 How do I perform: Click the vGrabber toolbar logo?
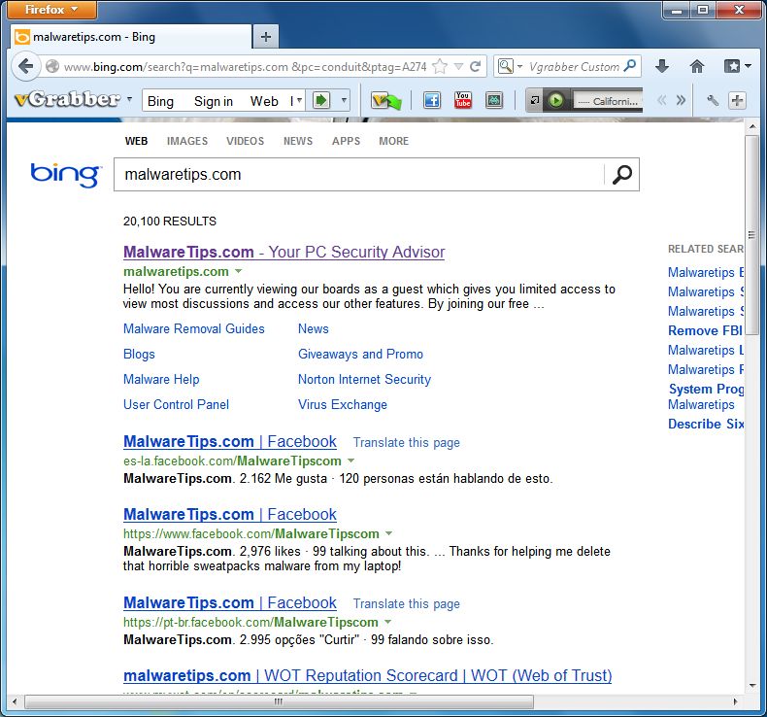point(68,99)
